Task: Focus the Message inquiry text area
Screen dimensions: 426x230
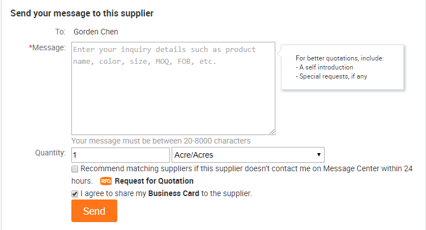Action: pyautogui.click(x=173, y=88)
